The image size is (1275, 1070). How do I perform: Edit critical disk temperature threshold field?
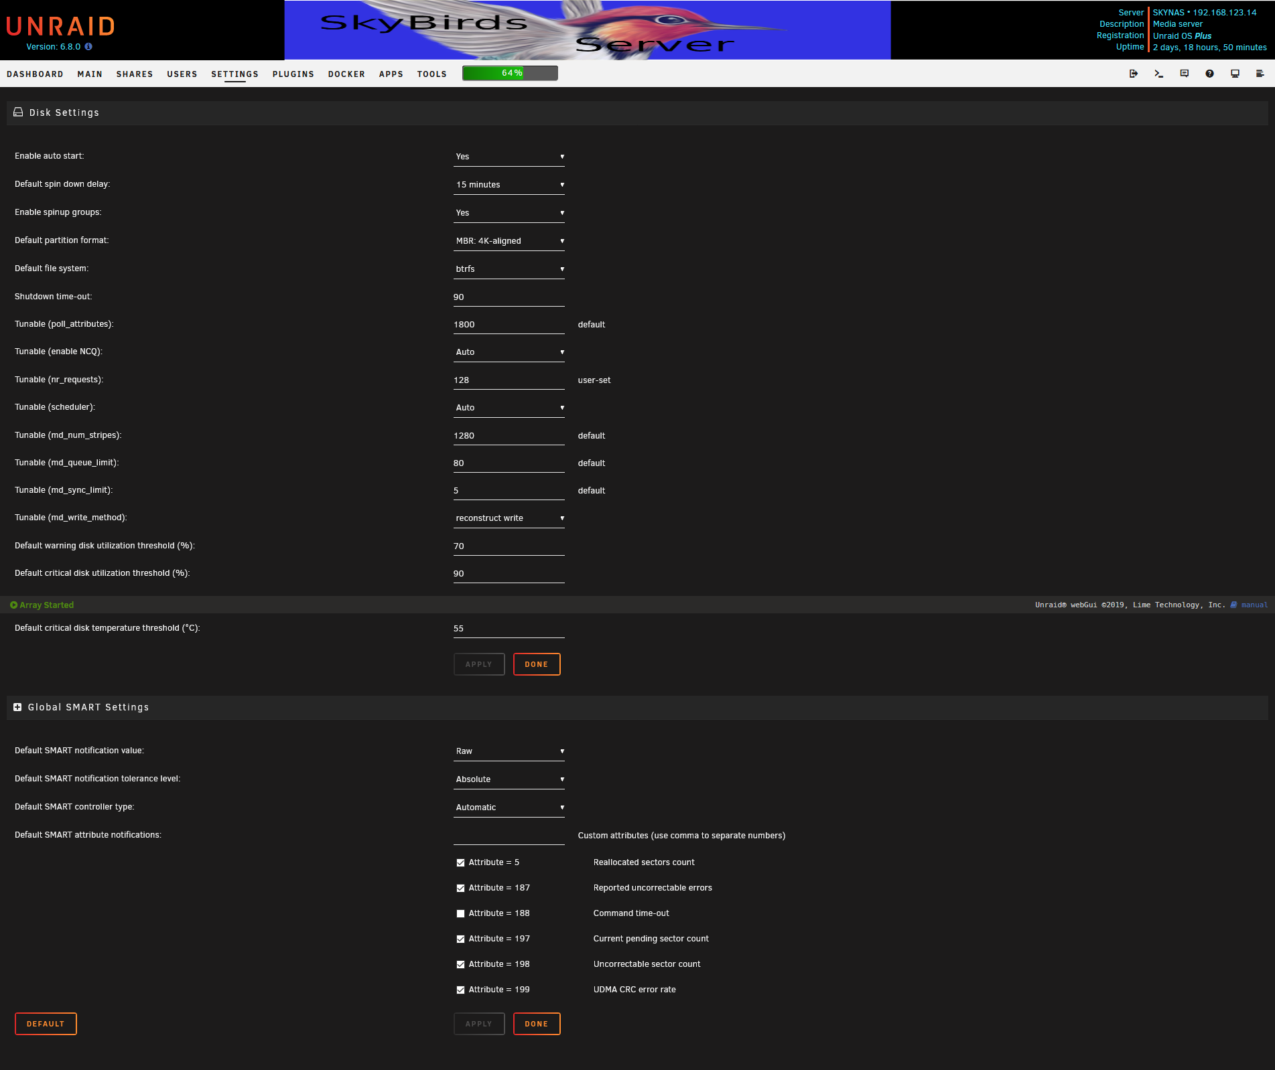point(509,629)
